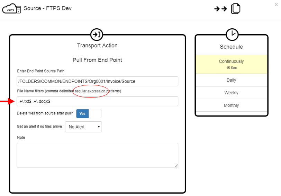This screenshot has height=196, width=281.
Task: Click the Source - FTPS Dev title
Action: point(47,8)
